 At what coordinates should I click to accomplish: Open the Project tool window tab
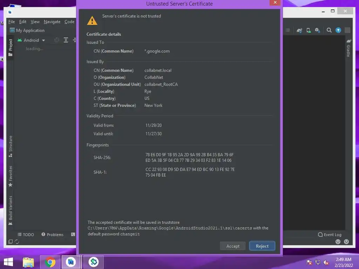click(x=10, y=47)
